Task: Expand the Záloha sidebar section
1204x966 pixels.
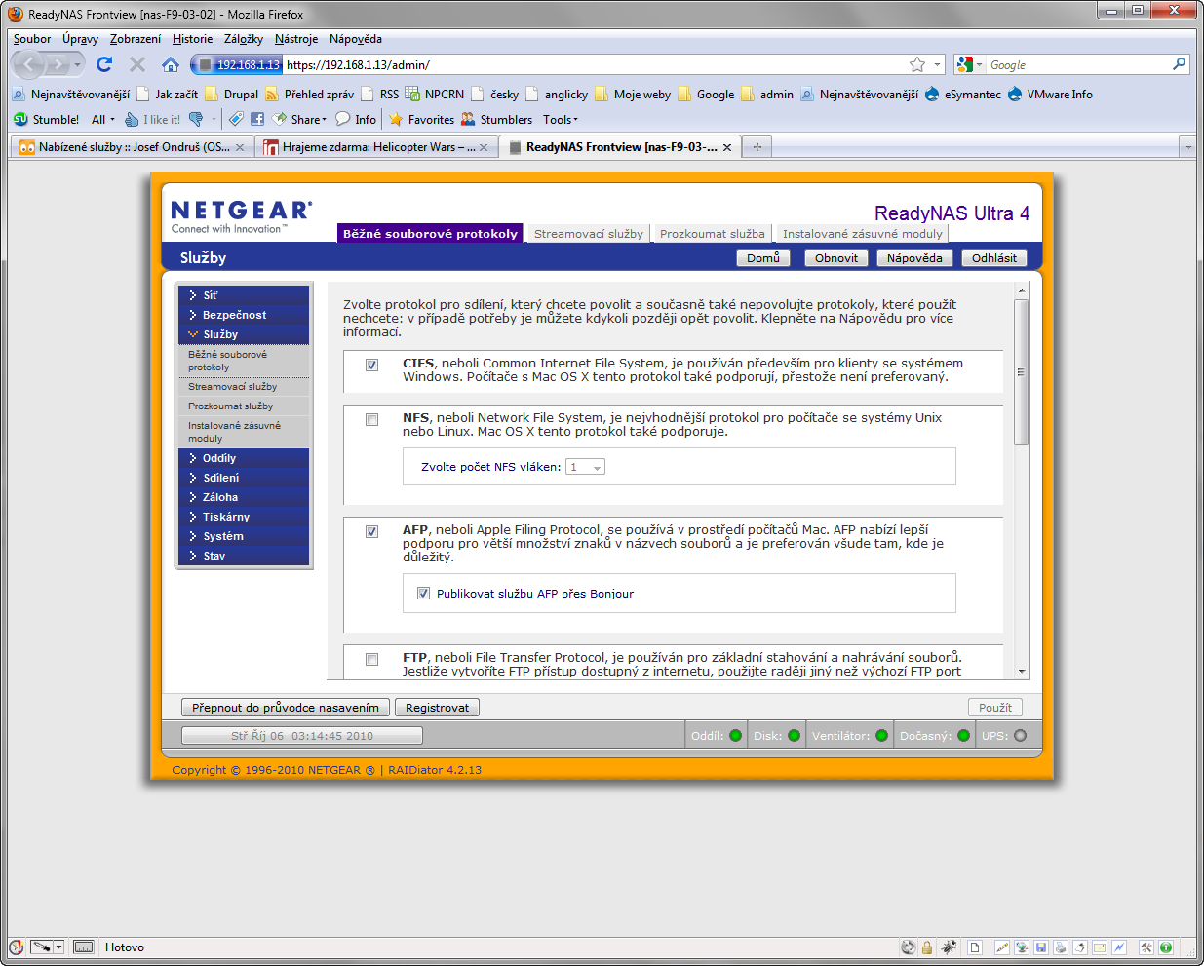Action: [244, 497]
